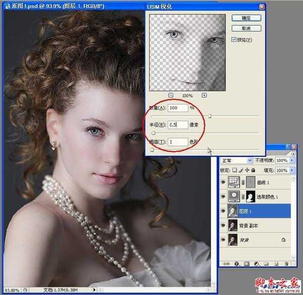The height and width of the screenshot is (295, 303).
Task: Select the 选取颜色 1 layer mask thumbnail
Action: click(x=249, y=196)
